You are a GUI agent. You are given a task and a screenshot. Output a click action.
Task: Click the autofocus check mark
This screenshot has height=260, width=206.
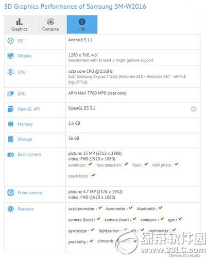pyautogui.click(x=90, y=164)
